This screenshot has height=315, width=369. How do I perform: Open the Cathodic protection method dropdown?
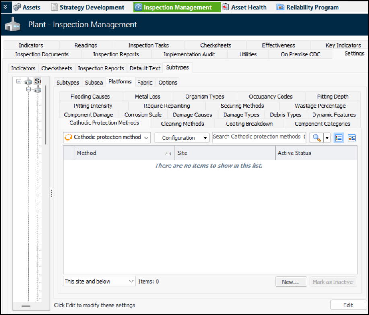(x=107, y=137)
